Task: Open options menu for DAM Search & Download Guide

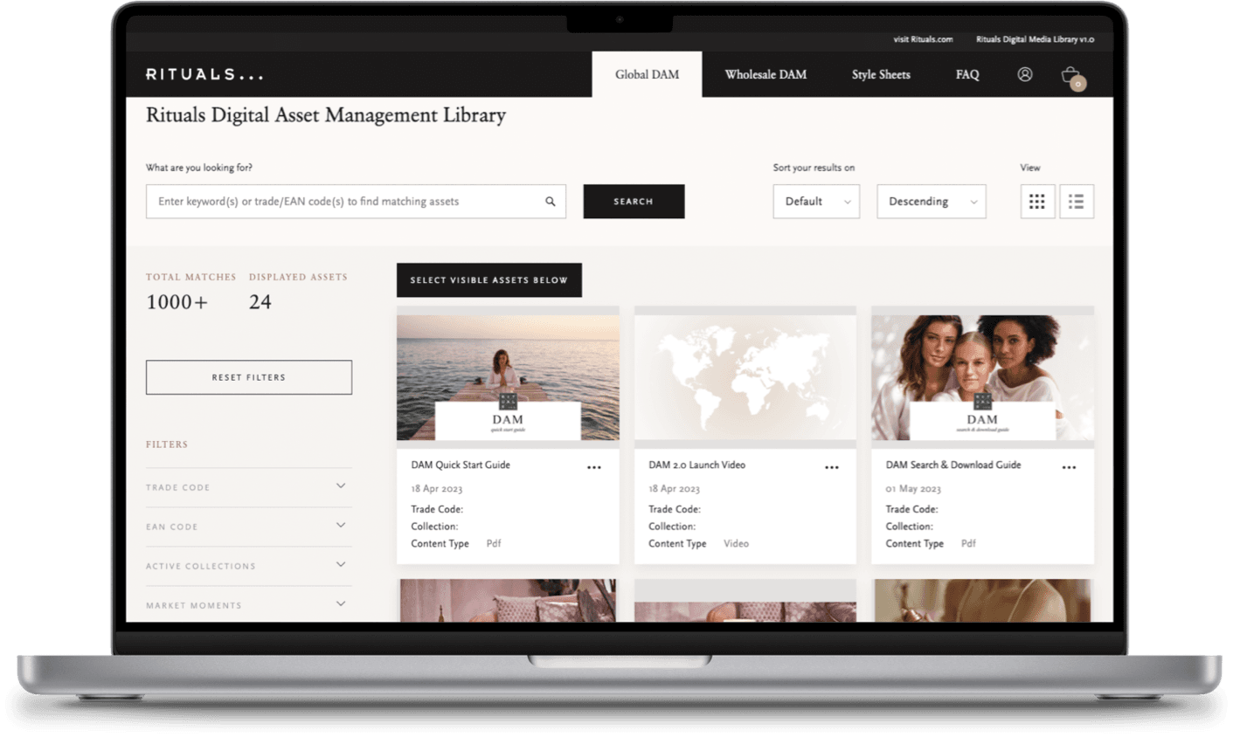Action: [x=1069, y=468]
